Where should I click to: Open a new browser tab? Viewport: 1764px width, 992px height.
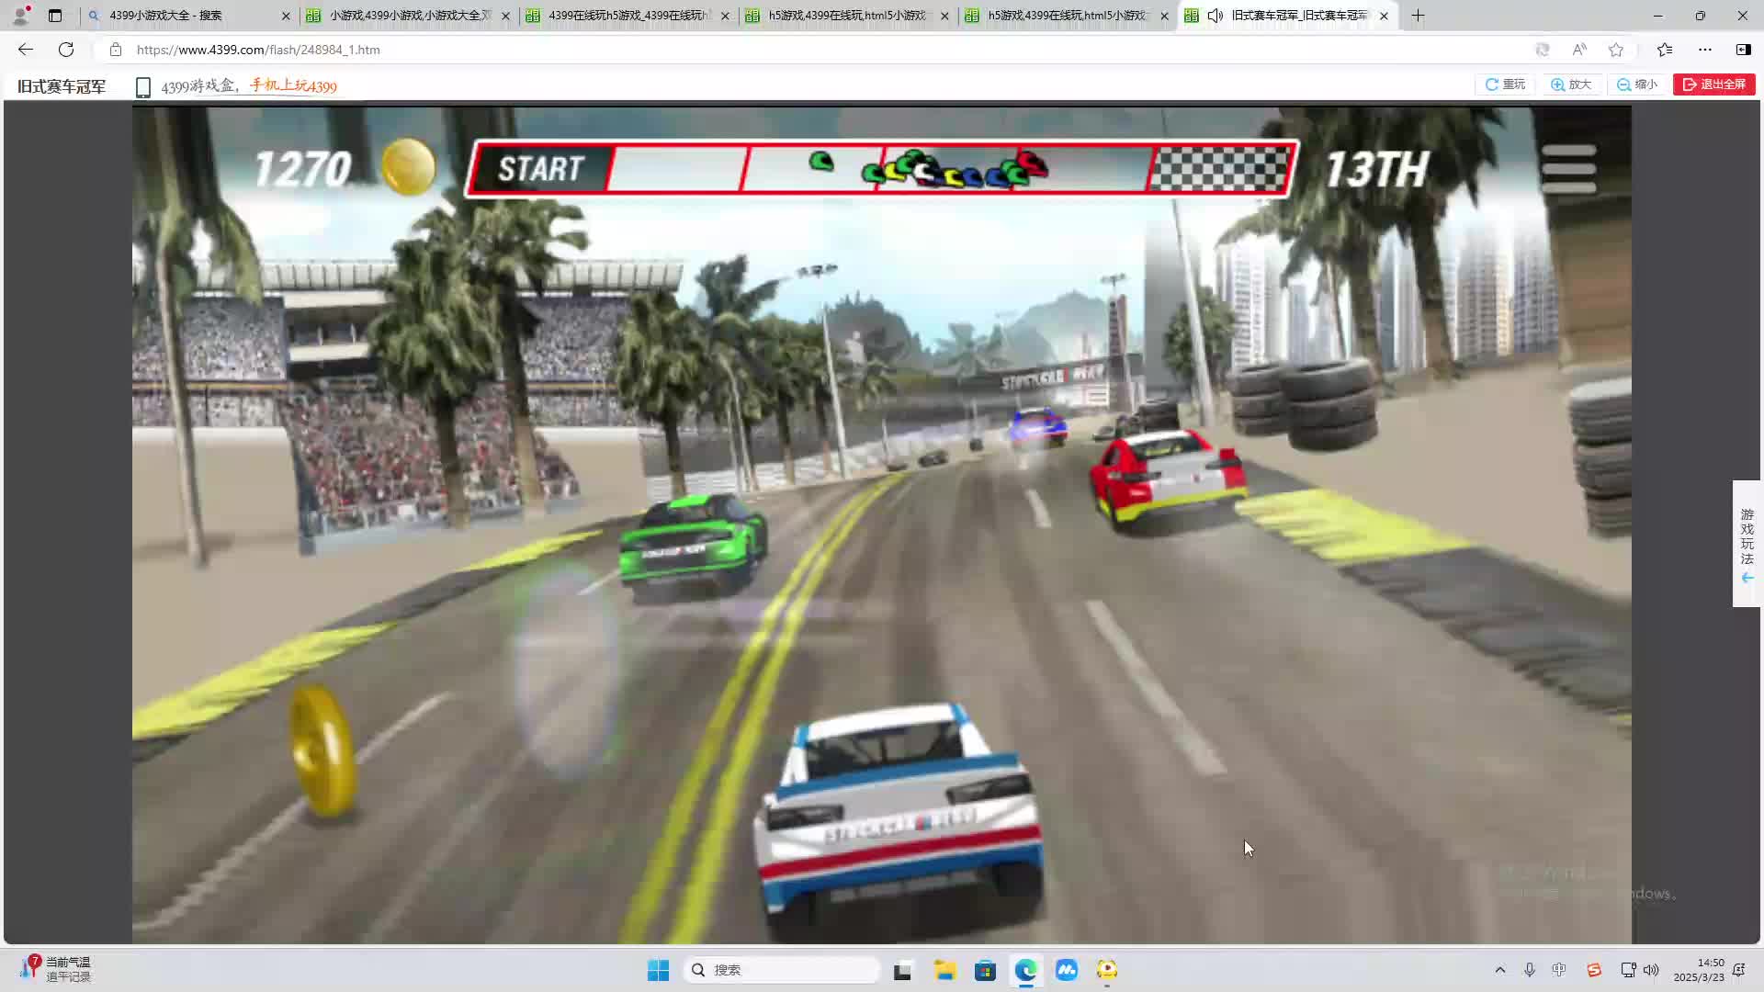[x=1418, y=16]
